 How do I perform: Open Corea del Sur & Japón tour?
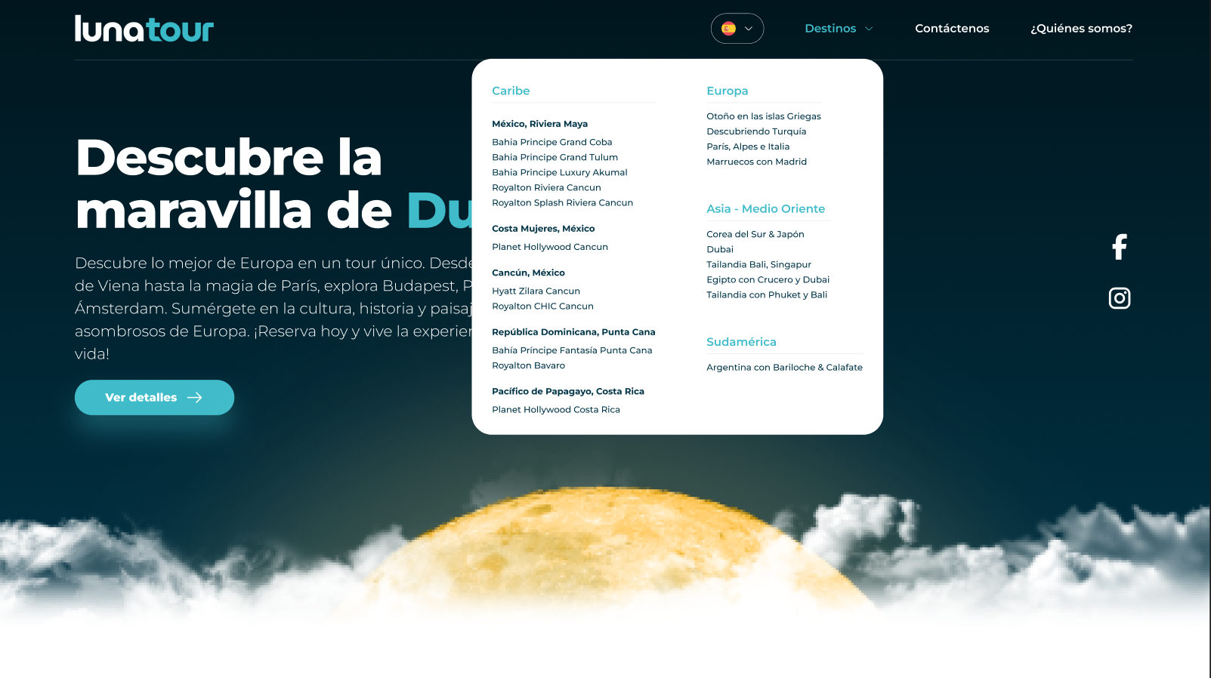pyautogui.click(x=755, y=234)
